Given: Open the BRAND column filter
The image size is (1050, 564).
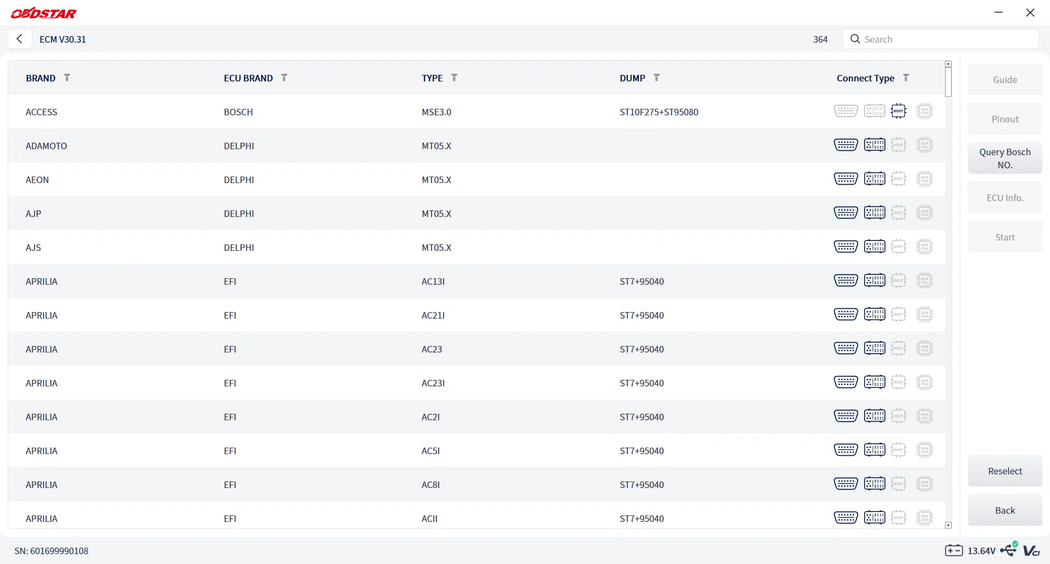Looking at the screenshot, I should coord(67,78).
